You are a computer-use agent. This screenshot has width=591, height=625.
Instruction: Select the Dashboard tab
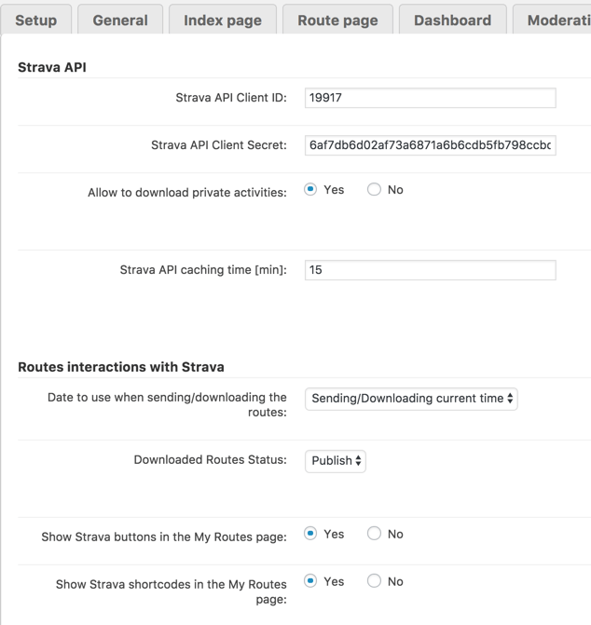452,20
